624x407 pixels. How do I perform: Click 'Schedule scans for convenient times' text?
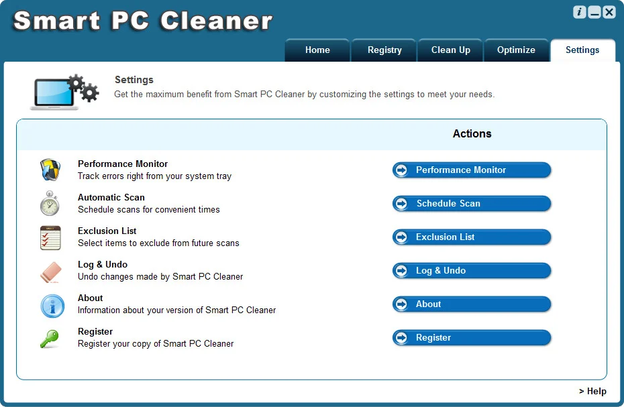(149, 209)
